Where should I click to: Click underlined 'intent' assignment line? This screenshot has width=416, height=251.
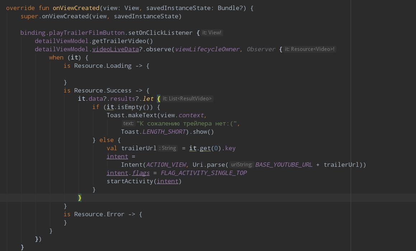click(117, 157)
